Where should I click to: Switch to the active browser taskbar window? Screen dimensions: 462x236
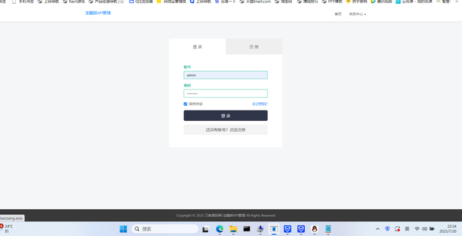(x=274, y=229)
